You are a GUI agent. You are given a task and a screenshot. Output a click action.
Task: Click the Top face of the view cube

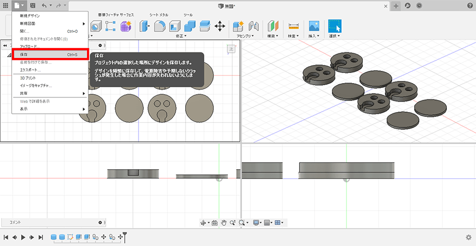point(231,49)
